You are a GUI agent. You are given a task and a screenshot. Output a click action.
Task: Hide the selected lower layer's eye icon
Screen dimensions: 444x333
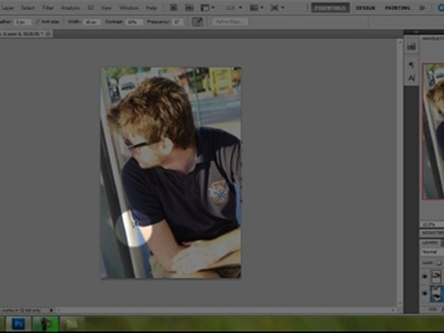(x=425, y=293)
